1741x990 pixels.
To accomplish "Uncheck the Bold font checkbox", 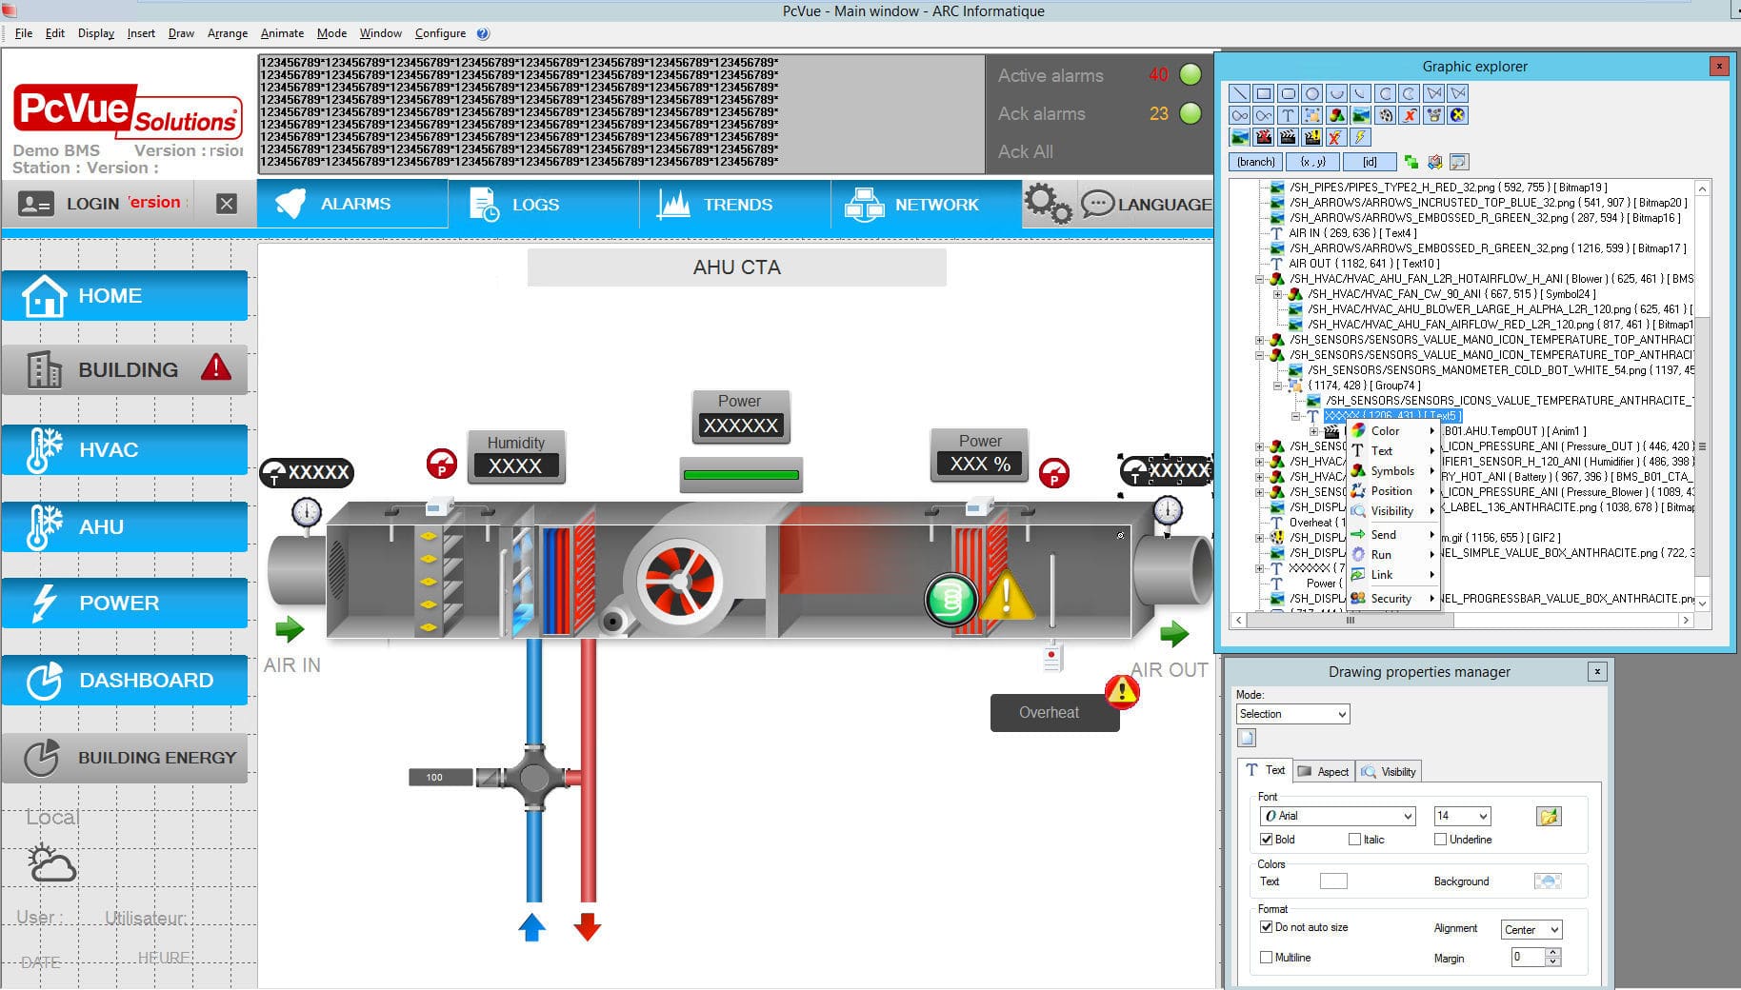I will (1267, 839).
